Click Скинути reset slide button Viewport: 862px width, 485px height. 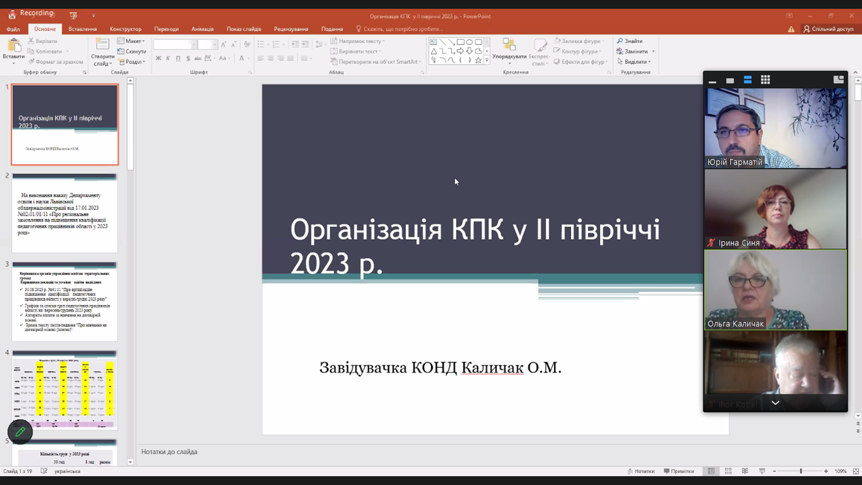[132, 51]
